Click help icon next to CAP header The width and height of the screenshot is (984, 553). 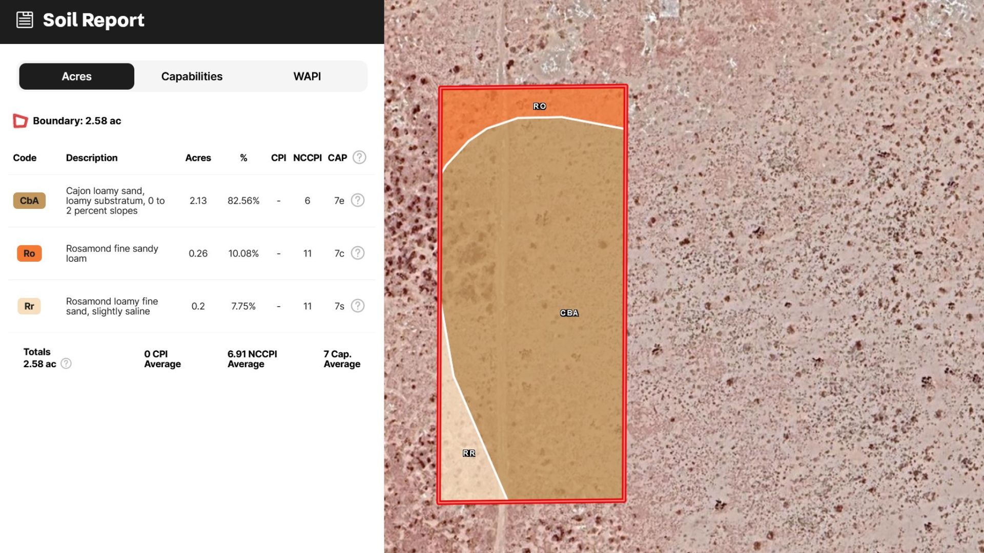pyautogui.click(x=359, y=157)
